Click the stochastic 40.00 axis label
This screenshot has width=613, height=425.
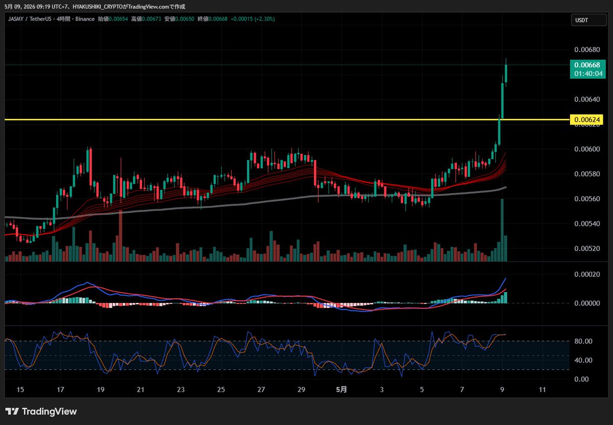583,360
